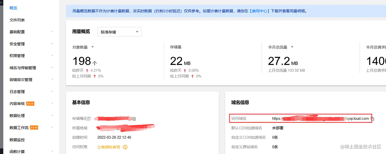
Task: Click the 公有读私有写 access permission text
Action: pyautogui.click(x=109, y=147)
